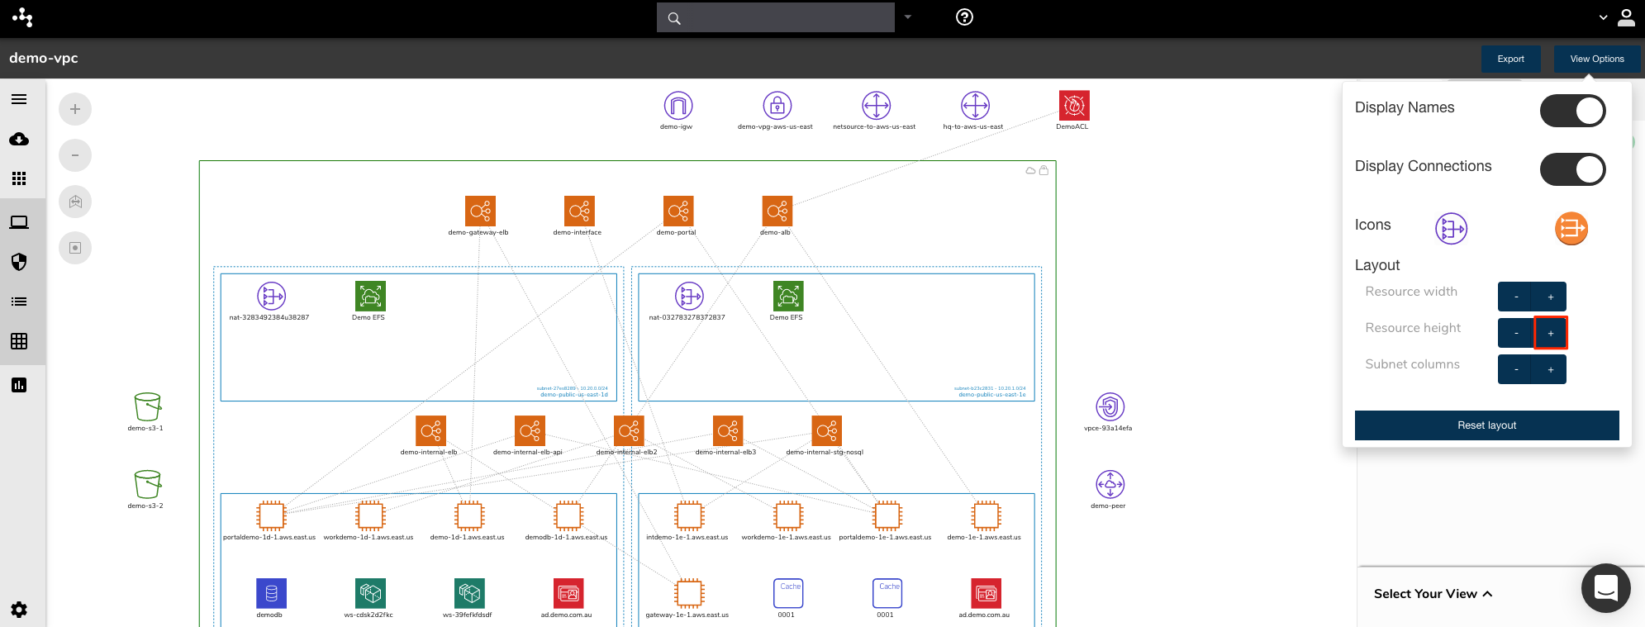Select the demo-interface load balancer icon
Screen dimensions: 1645x627
click(579, 211)
